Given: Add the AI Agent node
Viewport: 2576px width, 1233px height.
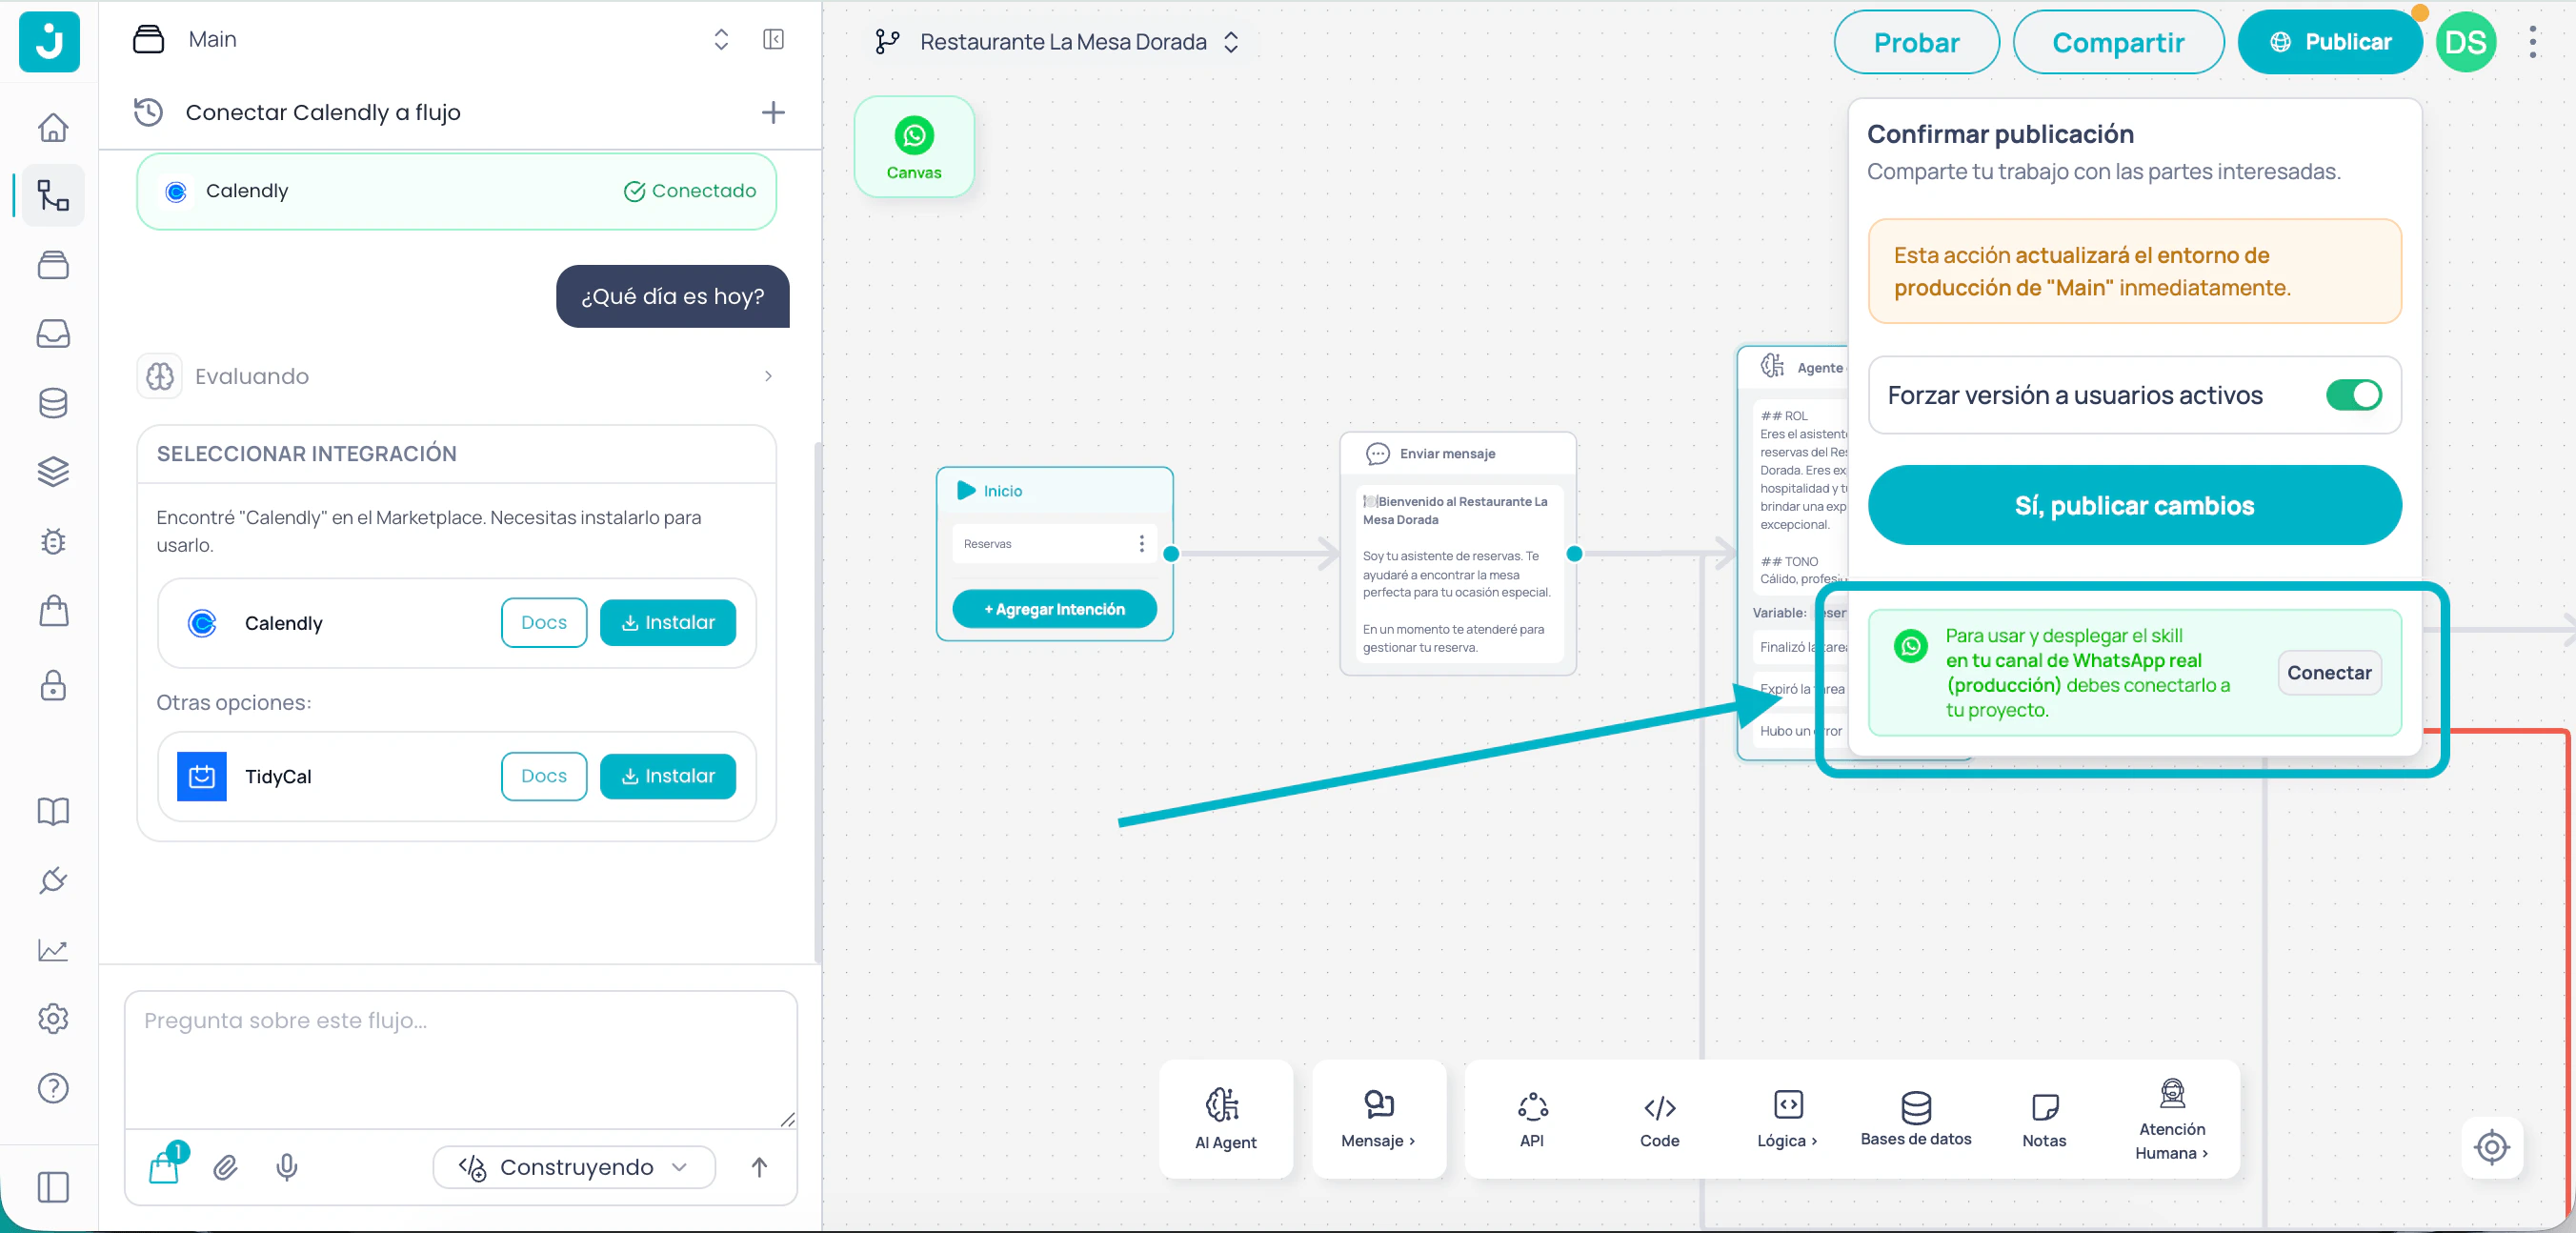Looking at the screenshot, I should point(1225,1118).
